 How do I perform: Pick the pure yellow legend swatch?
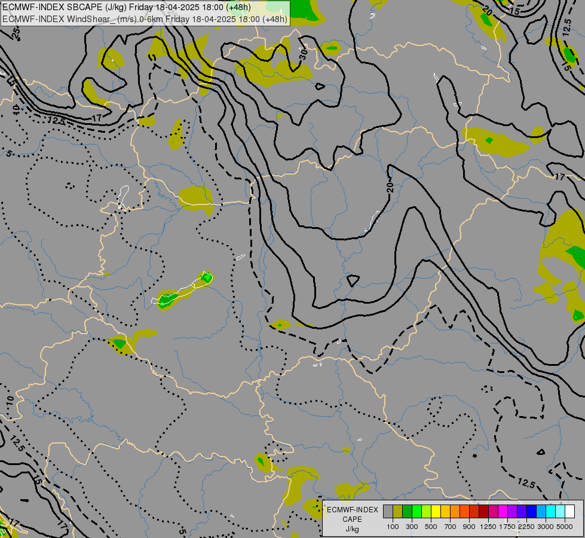coord(436,511)
